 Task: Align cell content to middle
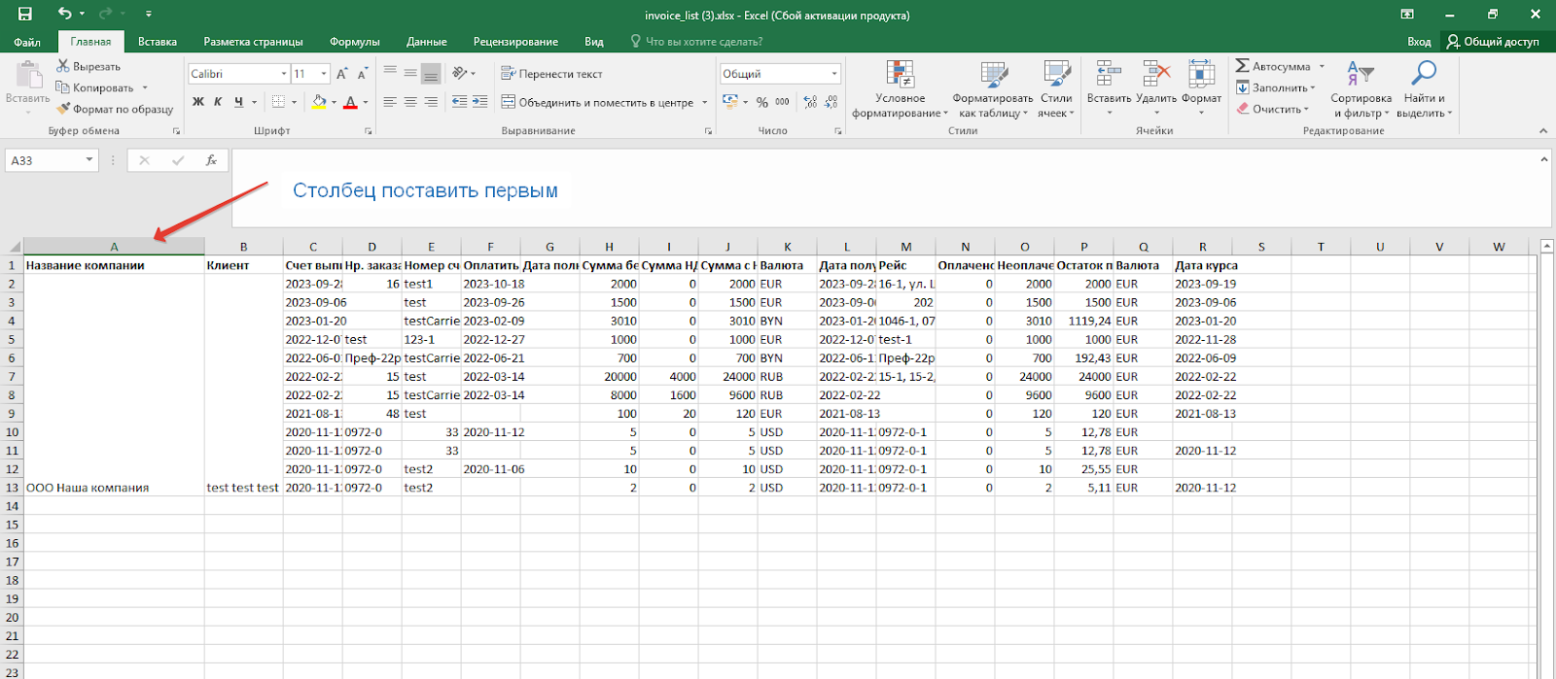coord(410,73)
